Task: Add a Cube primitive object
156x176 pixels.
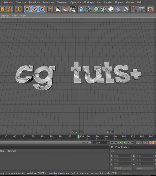Action: (x=81, y=9)
